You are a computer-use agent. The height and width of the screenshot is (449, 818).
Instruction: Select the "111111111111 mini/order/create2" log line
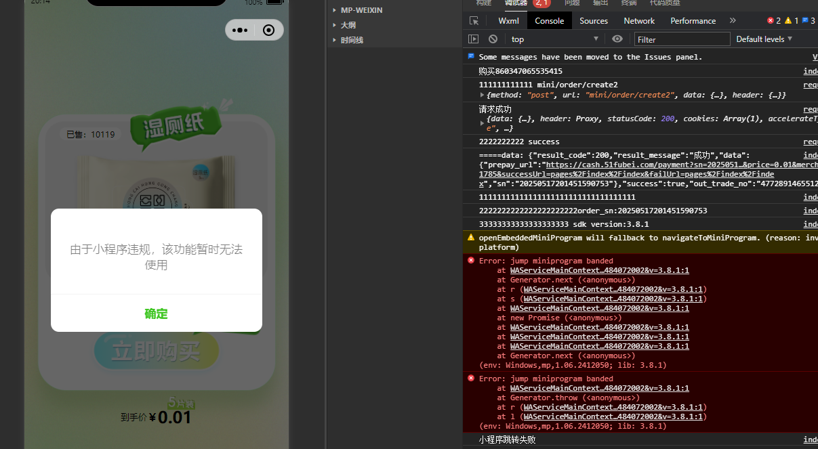pyautogui.click(x=548, y=85)
